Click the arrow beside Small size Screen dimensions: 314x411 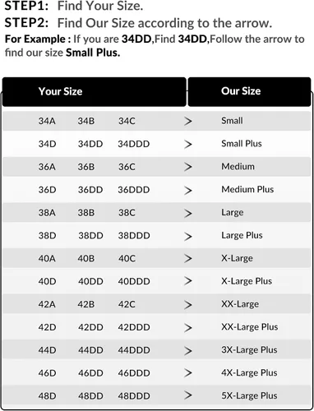188,121
